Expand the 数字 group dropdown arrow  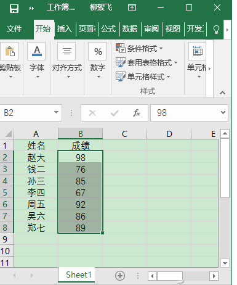pos(98,77)
